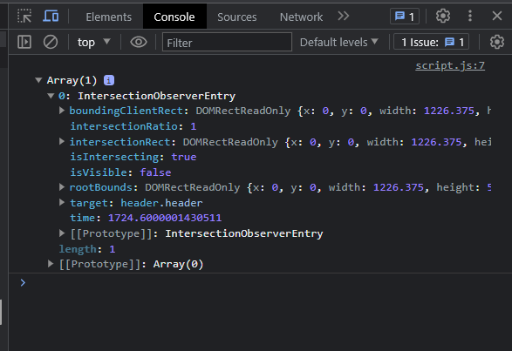Click the info icon beside Array(1)

click(x=109, y=80)
